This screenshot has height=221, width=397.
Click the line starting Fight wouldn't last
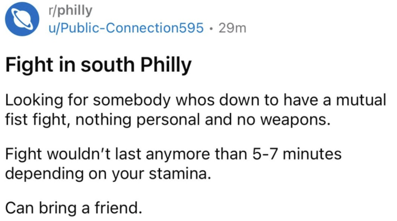173,154
